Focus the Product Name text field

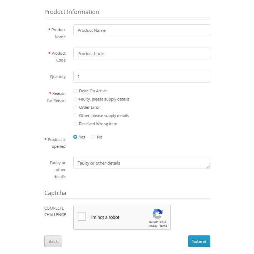pyautogui.click(x=142, y=30)
